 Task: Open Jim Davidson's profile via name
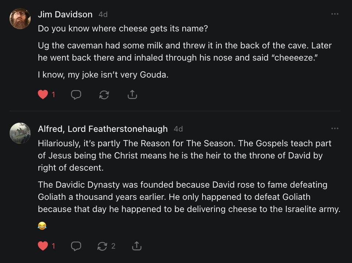pos(65,14)
